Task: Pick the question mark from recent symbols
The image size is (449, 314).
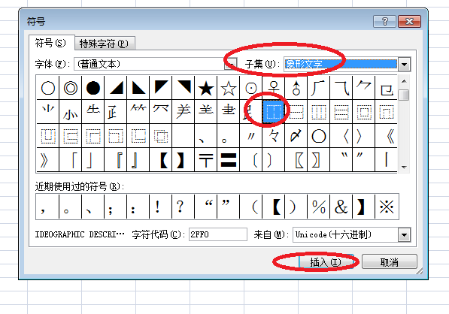Action: click(184, 207)
